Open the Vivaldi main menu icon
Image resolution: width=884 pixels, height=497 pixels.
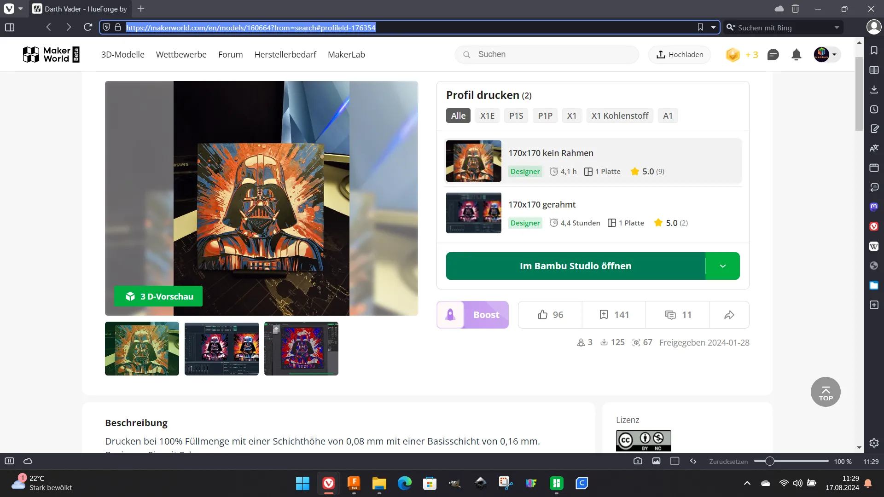[9, 9]
